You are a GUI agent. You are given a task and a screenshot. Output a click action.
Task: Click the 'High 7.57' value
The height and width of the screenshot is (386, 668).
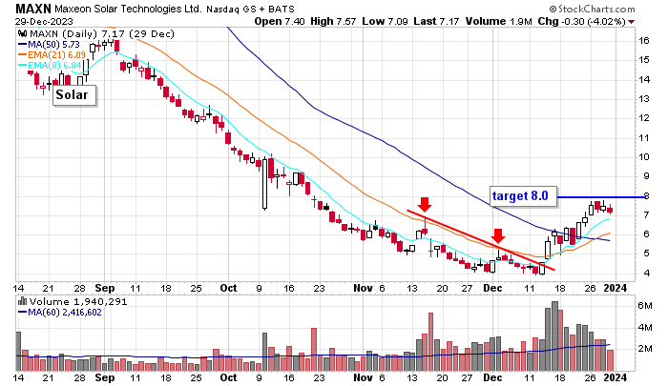coord(334,21)
